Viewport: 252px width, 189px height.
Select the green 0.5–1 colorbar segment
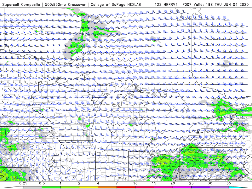pos(51,187)
